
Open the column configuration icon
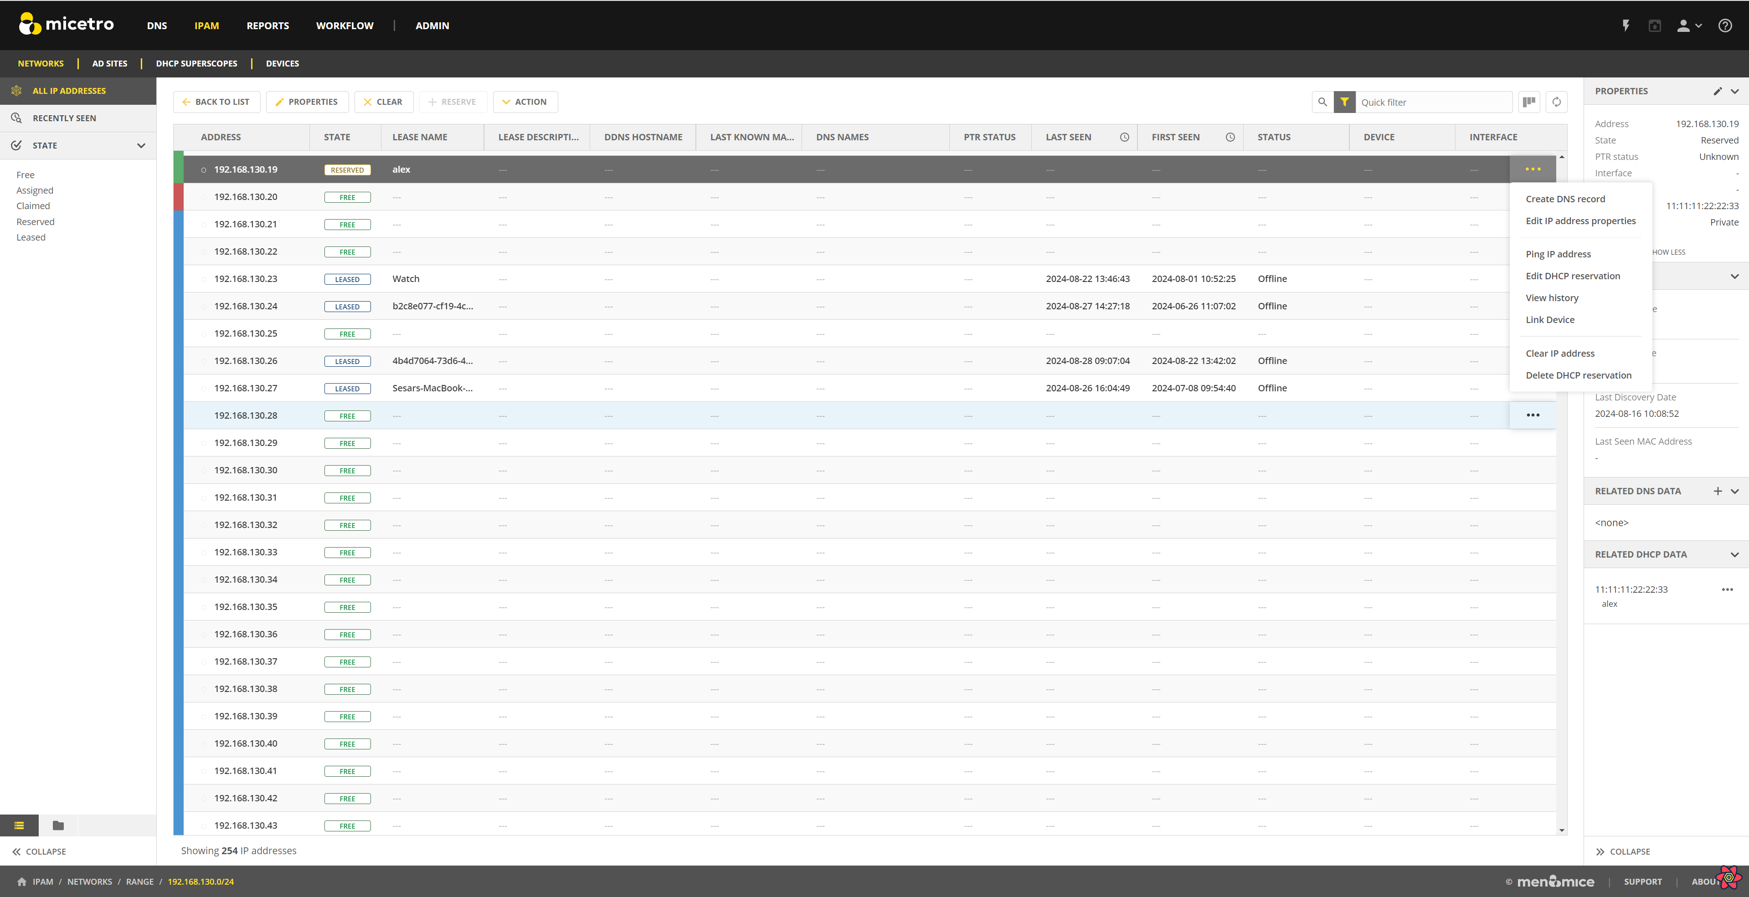[x=1529, y=102]
